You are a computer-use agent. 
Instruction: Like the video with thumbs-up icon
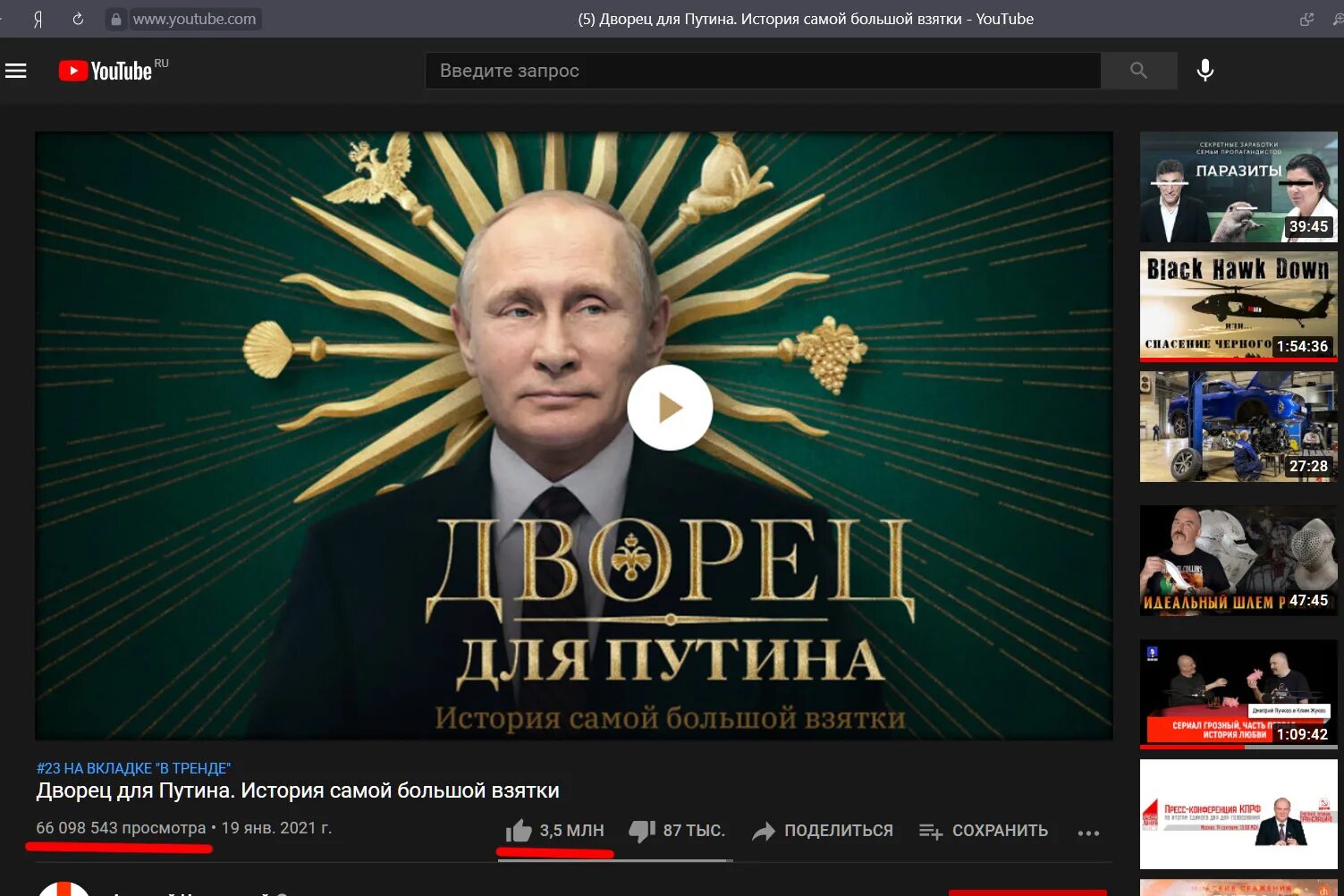click(x=519, y=831)
